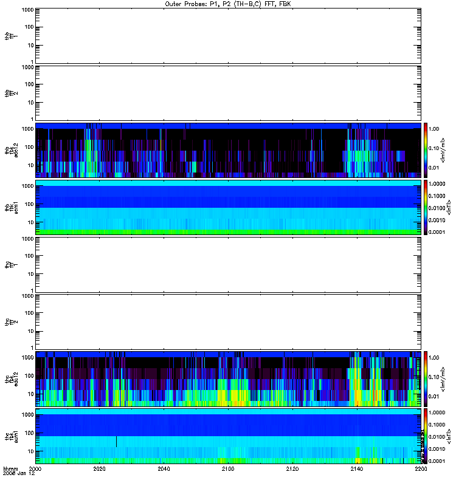Image resolution: width=456 pixels, height=486 pixels.
Task: Click the '1' tick label of thc fft 2 panel
Action: click(32, 347)
